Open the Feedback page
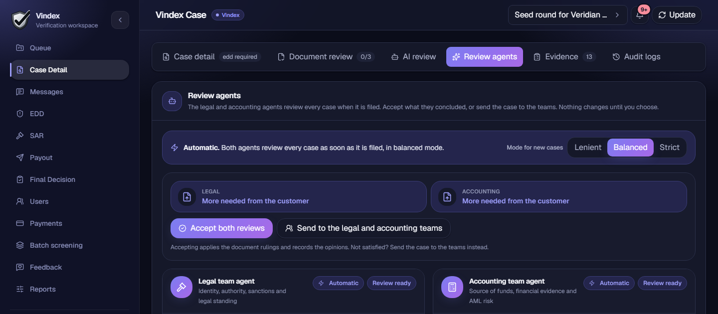The height and width of the screenshot is (314, 718). pyautogui.click(x=69, y=267)
